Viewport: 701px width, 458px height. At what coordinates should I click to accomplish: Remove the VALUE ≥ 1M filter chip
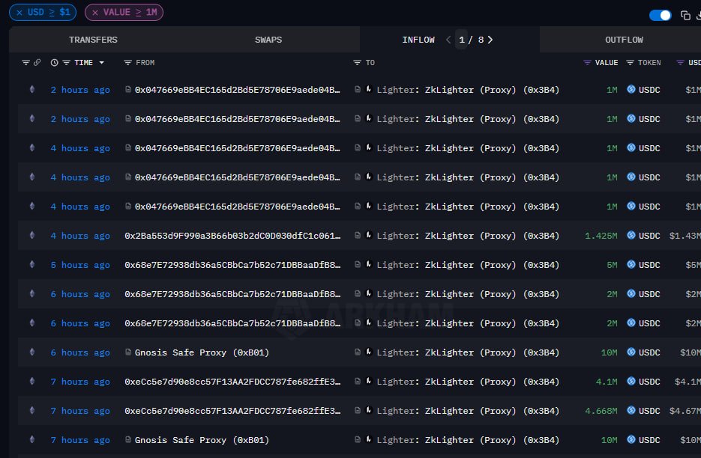95,12
